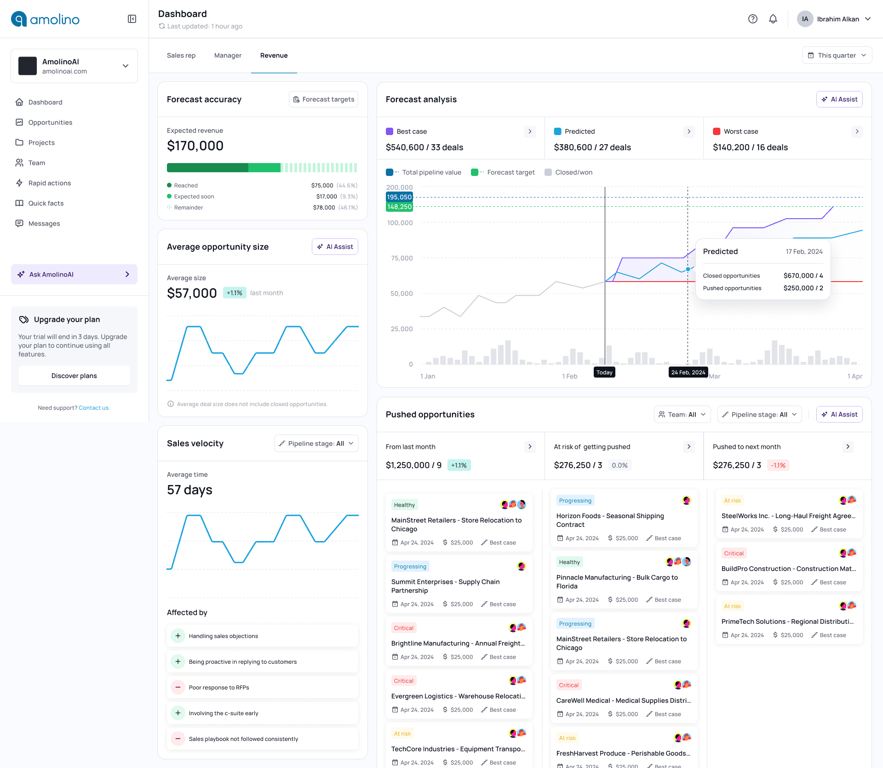Screen dimensions: 883x768
Task: Click the Expected revenue progress bar
Action: [262, 168]
